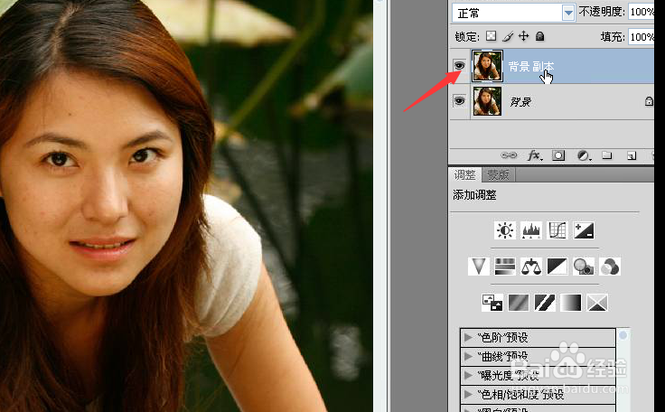Switch to the 蒙版 tab
665x412 pixels.
(x=498, y=174)
